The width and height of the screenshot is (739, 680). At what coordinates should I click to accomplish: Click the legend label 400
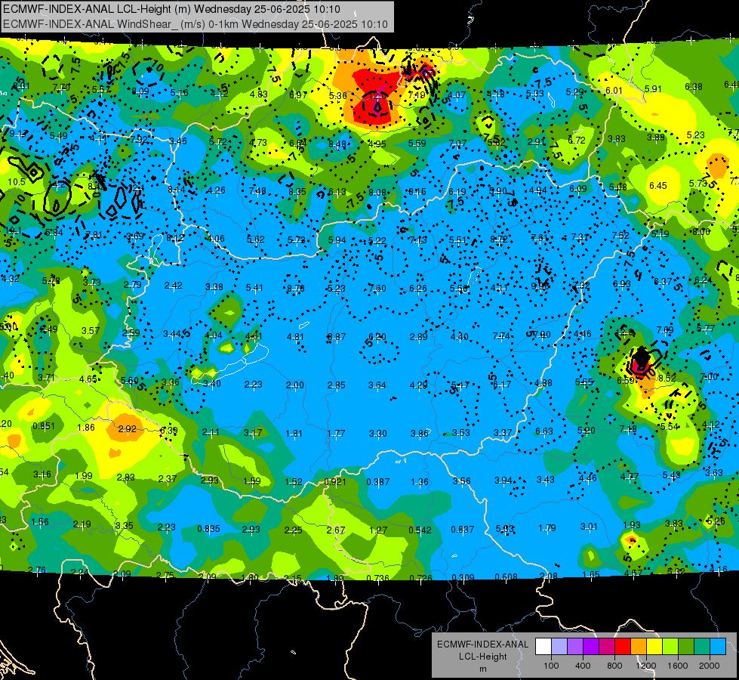pyautogui.click(x=583, y=666)
